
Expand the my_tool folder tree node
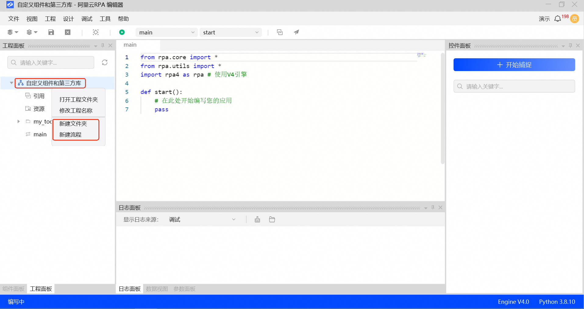19,121
